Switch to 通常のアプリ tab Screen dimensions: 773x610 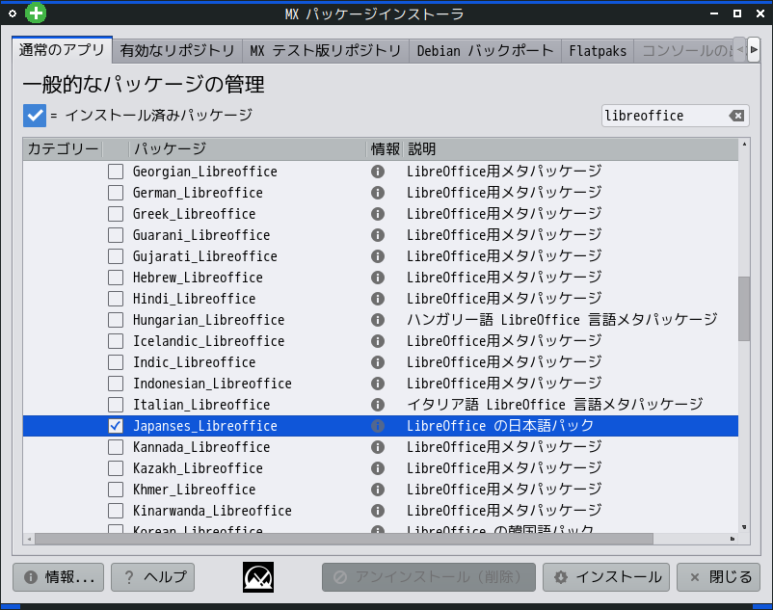pos(62,50)
